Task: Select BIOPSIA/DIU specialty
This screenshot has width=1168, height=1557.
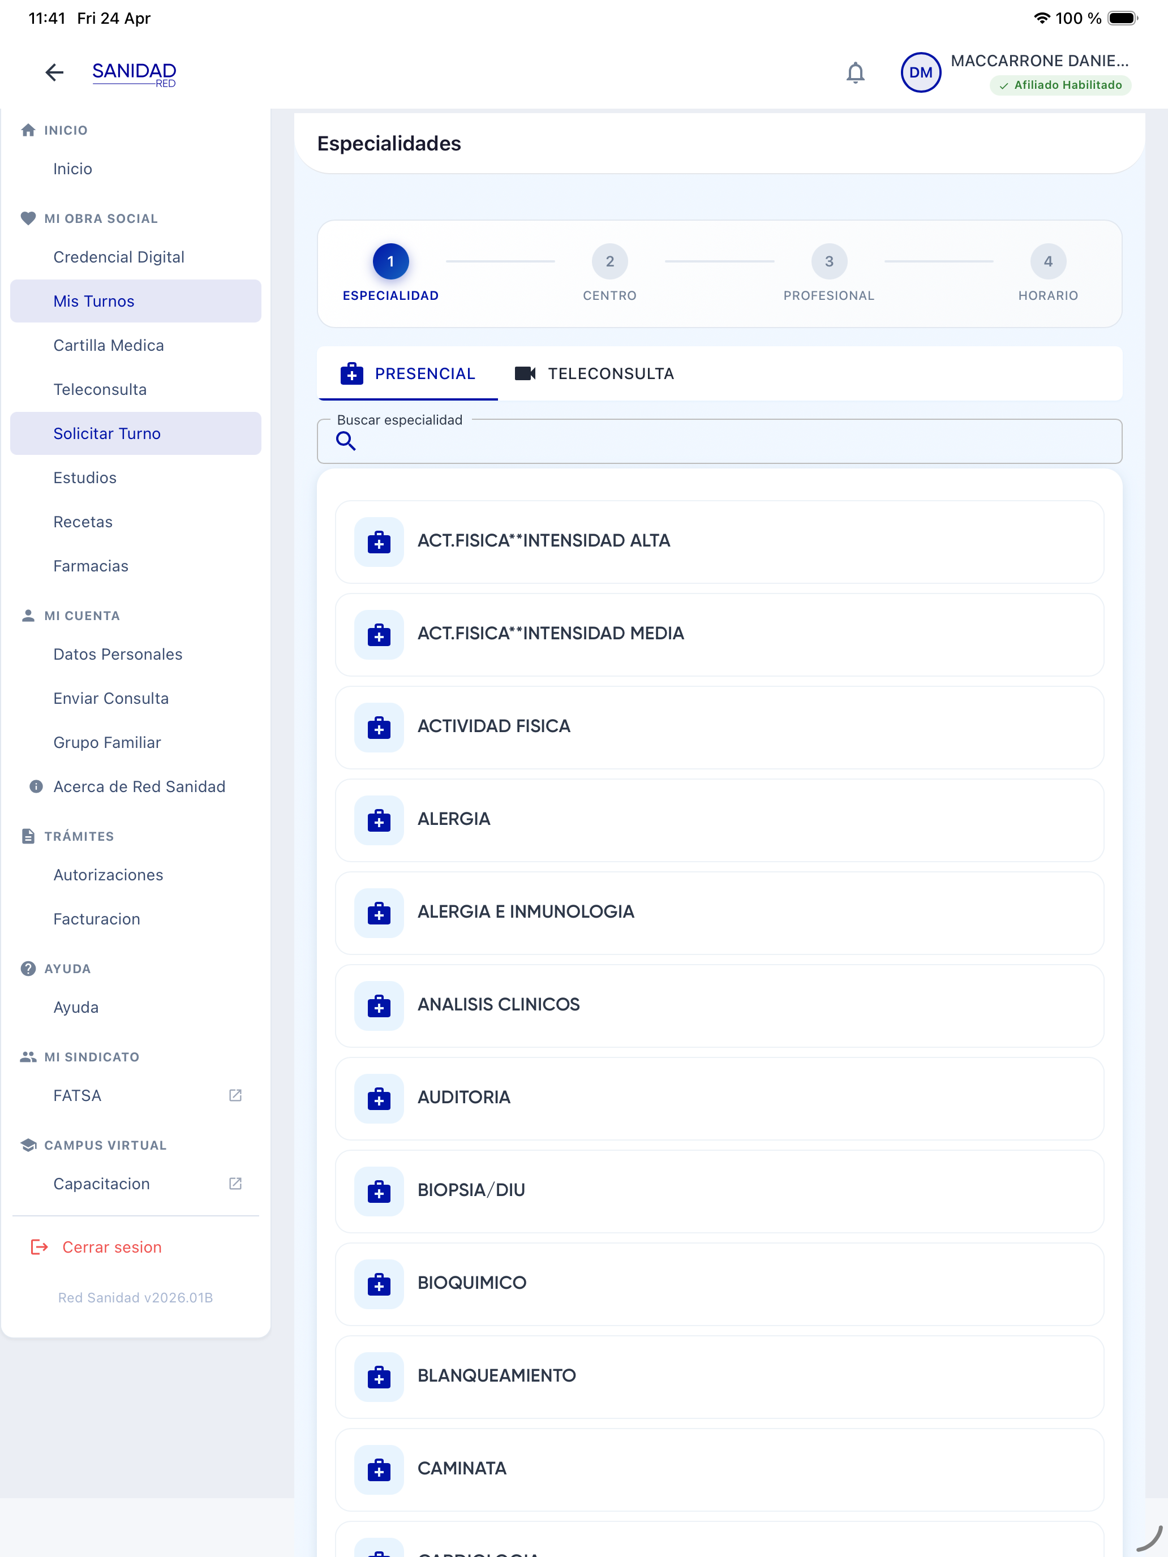Action: click(719, 1191)
